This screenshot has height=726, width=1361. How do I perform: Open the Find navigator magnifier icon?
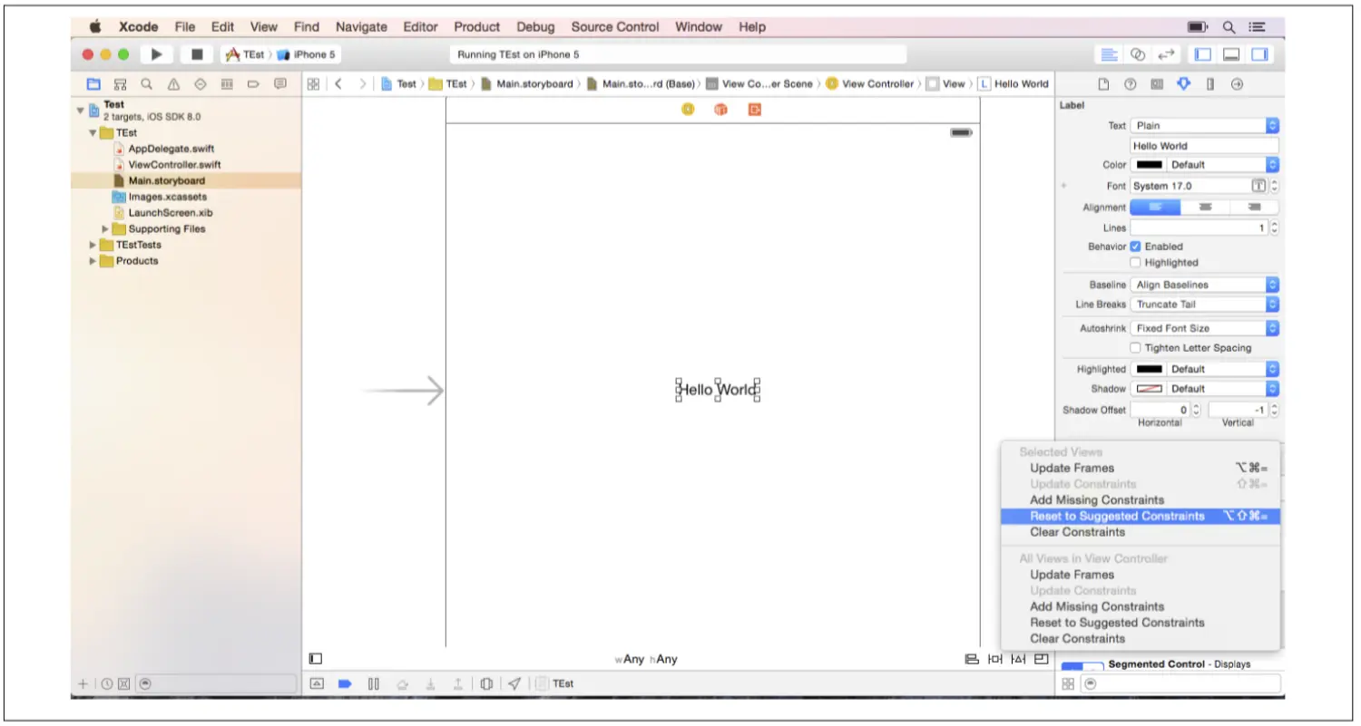click(146, 83)
